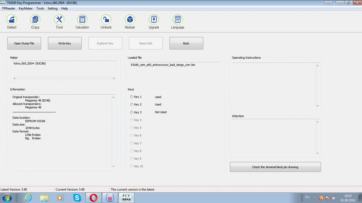
Task: Select the Key 7 radio button
Action: 132,143
